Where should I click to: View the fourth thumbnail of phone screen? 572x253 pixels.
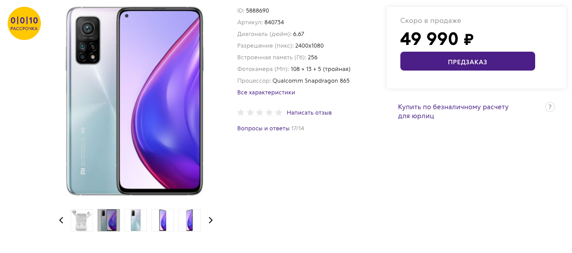coord(163,220)
